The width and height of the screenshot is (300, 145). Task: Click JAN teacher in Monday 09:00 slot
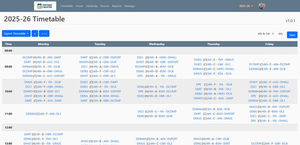click(x=50, y=57)
